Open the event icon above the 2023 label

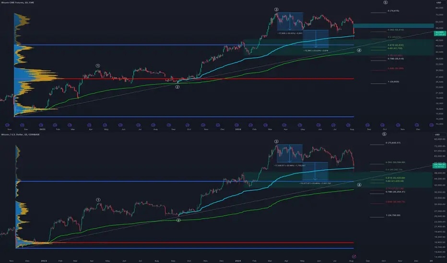click(x=41, y=125)
